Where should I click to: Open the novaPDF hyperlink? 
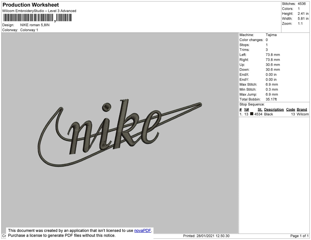142,230
